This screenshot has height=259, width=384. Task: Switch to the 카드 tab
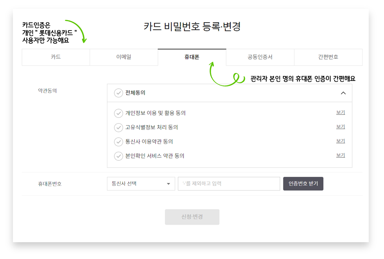pyautogui.click(x=56, y=57)
